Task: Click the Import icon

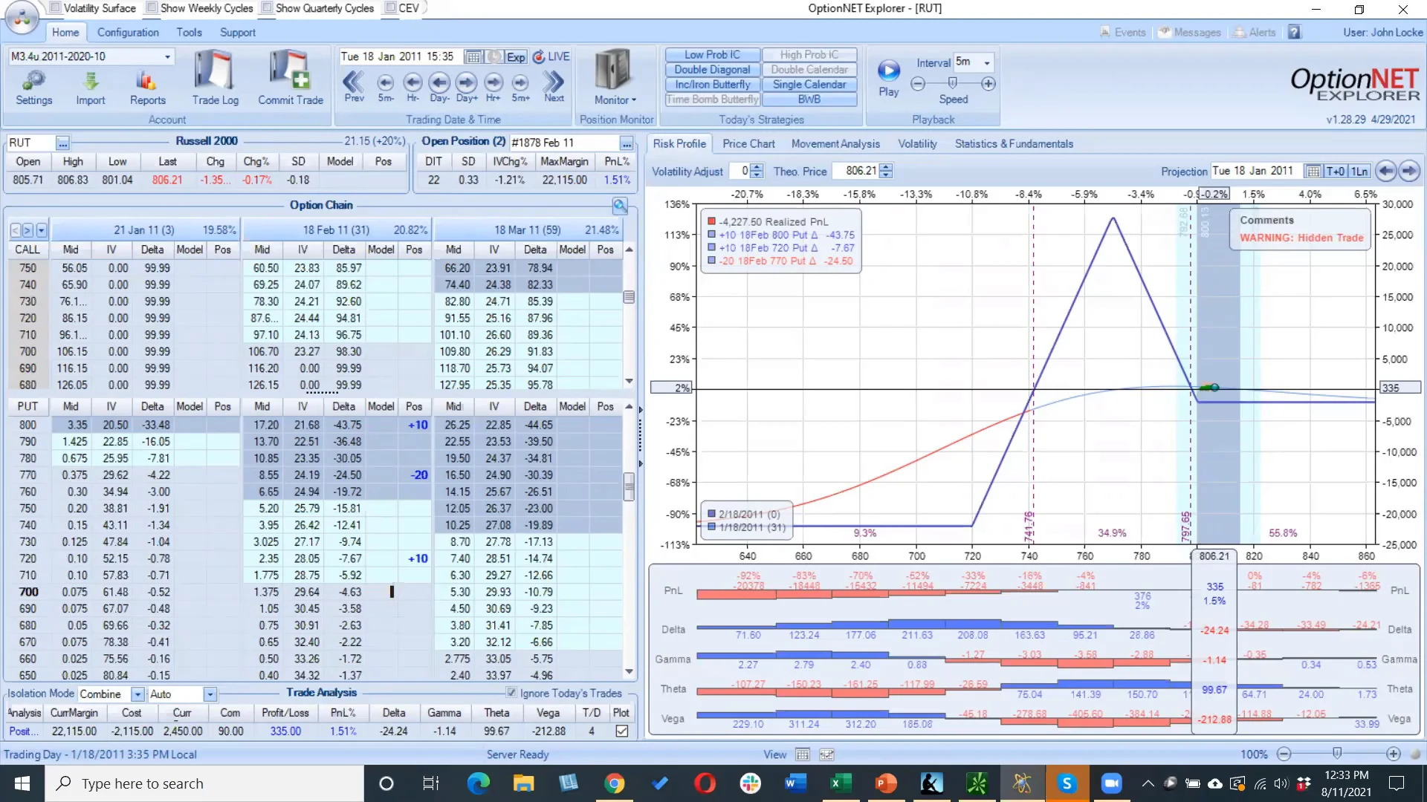Action: pyautogui.click(x=90, y=88)
